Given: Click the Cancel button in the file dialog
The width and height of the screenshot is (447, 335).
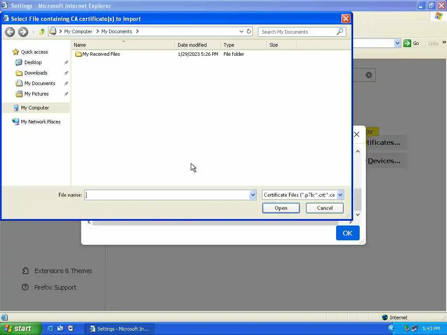Looking at the screenshot, I should tap(325, 208).
